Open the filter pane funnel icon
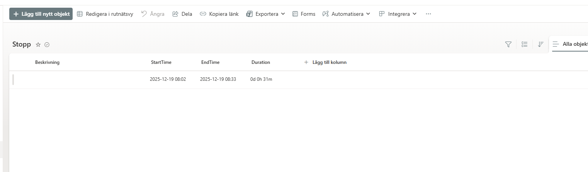Image resolution: width=588 pixels, height=172 pixels. (508, 45)
